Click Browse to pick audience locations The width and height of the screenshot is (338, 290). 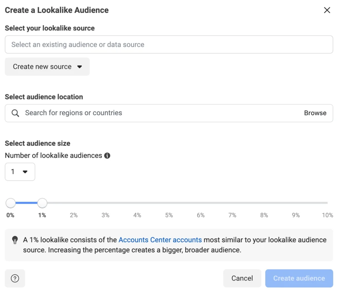315,113
